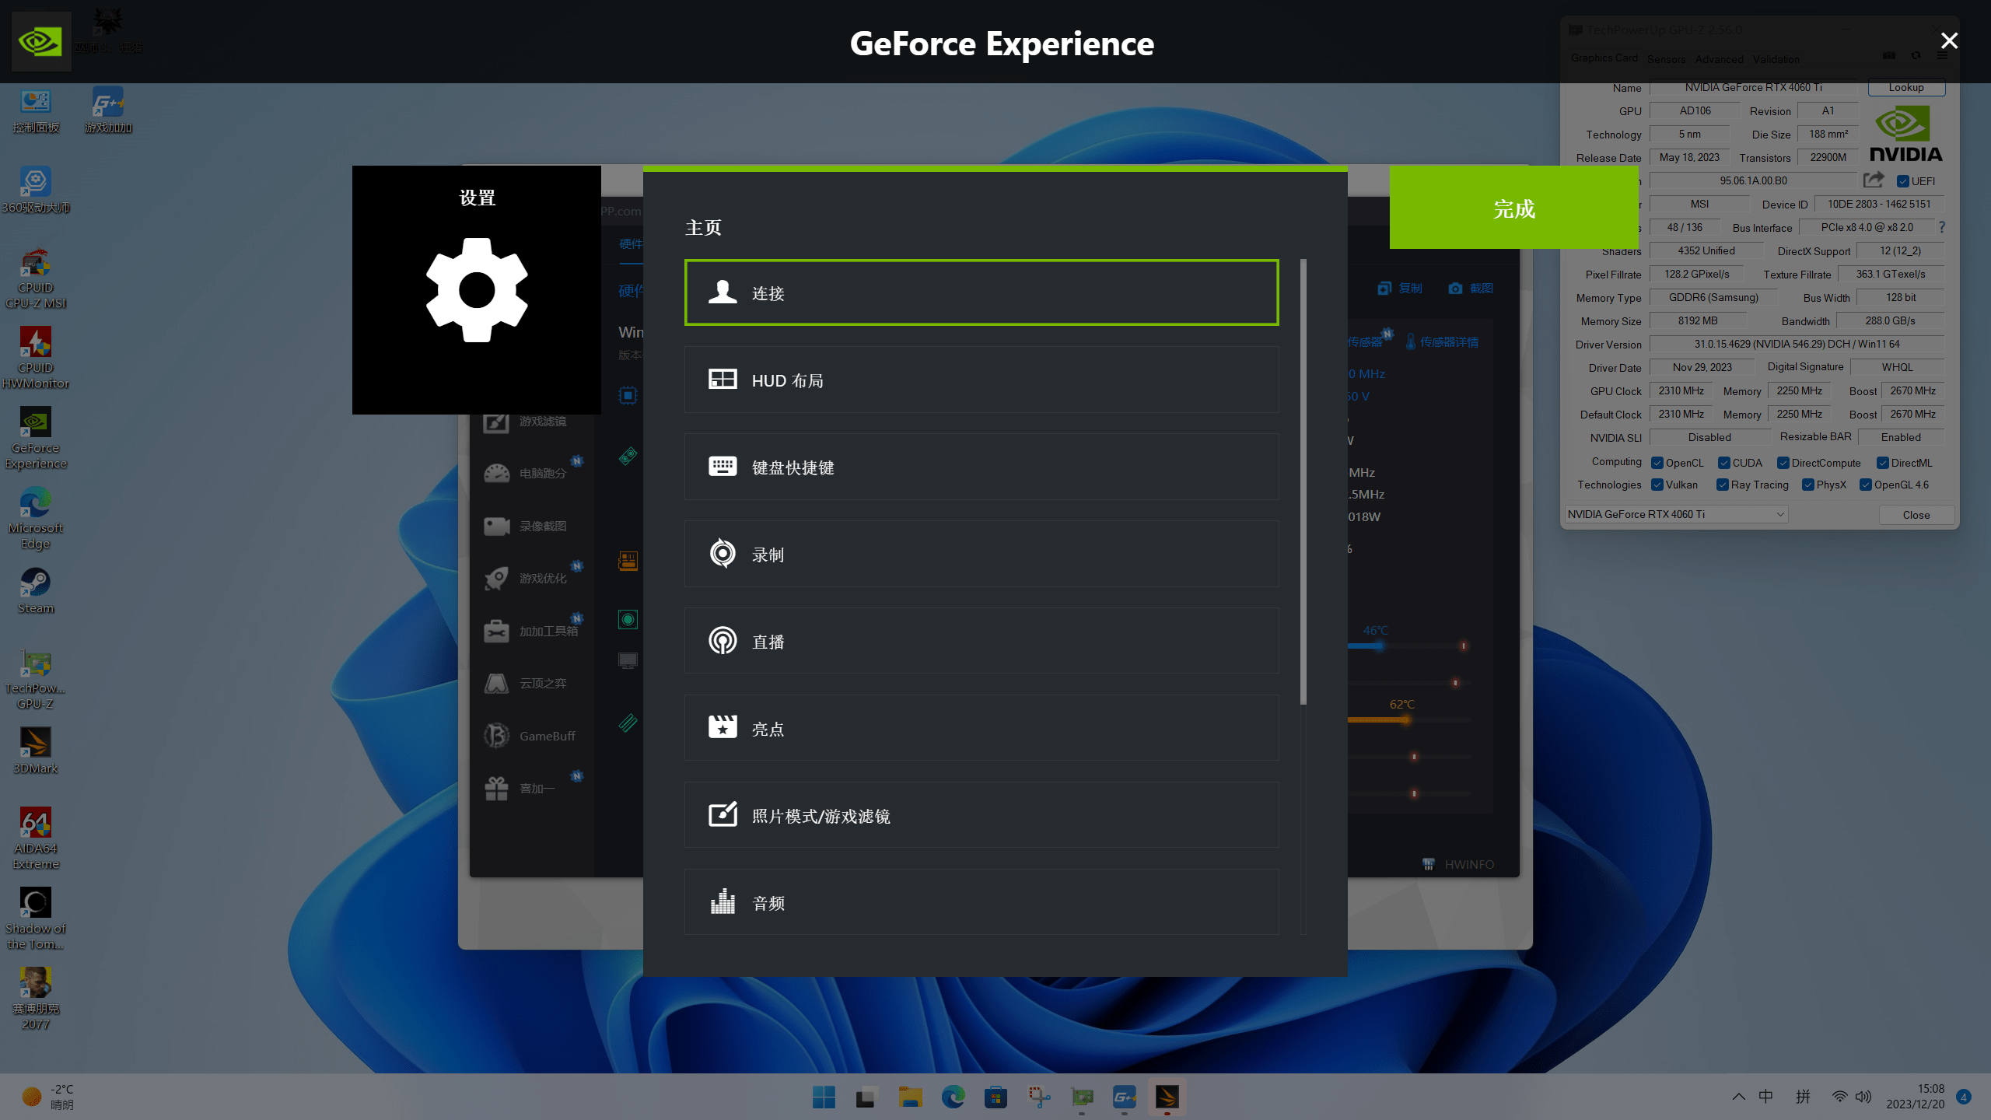Click the NVIDIA logo in the header
This screenshot has height=1120, width=1991.
(41, 41)
